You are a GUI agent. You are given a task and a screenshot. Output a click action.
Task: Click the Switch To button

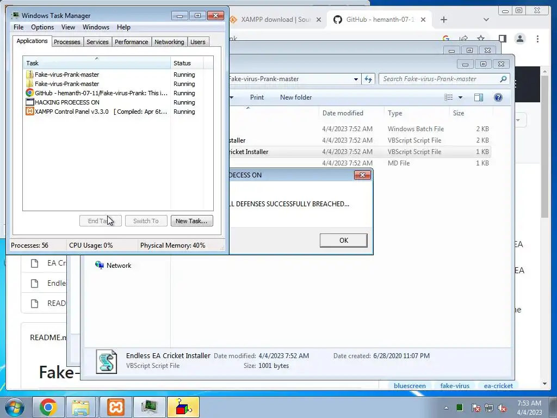(x=146, y=221)
